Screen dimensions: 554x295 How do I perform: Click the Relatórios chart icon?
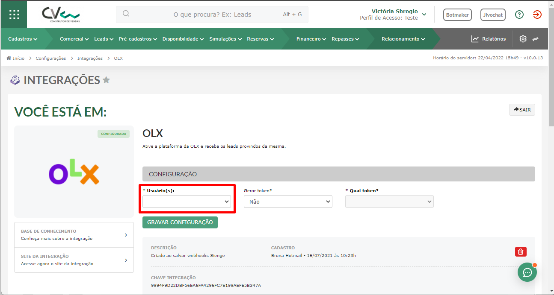tap(475, 39)
